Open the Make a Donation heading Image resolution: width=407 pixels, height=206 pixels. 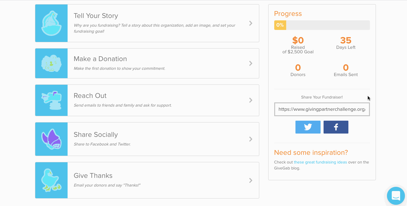100,59
